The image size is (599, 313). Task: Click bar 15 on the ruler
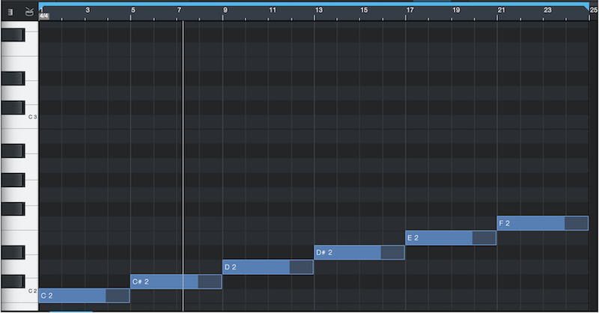(x=364, y=10)
